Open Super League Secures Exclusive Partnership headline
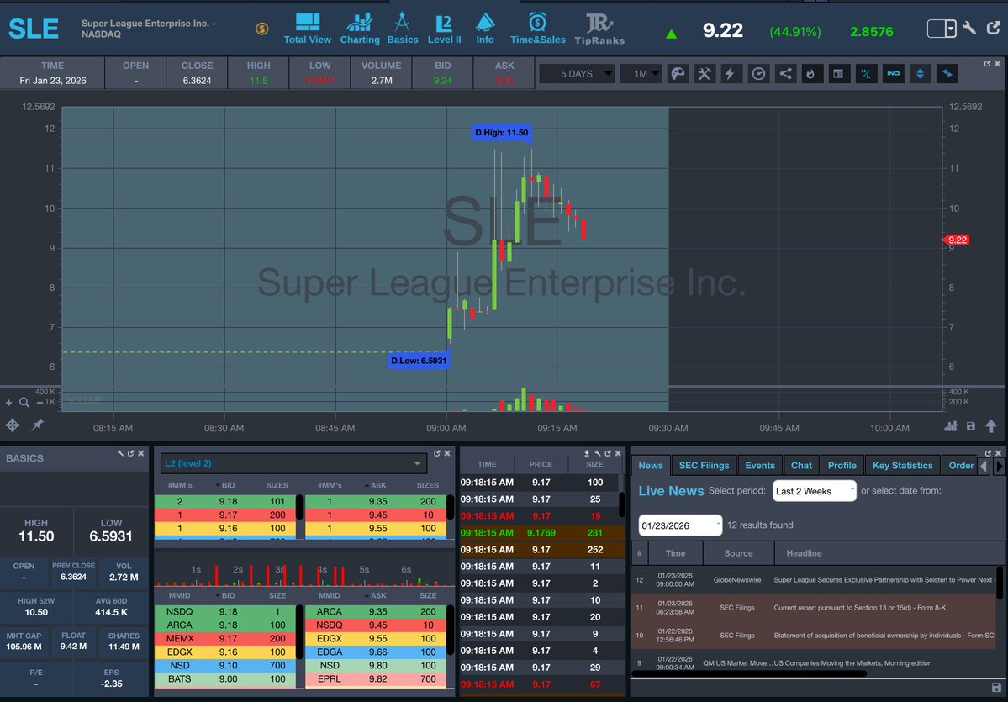 [x=883, y=580]
